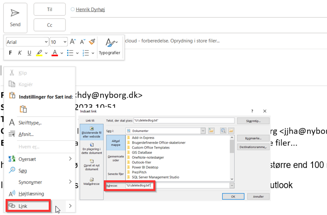327x215 pixels.
Task: Click the browse the web icon
Action: (x=223, y=130)
